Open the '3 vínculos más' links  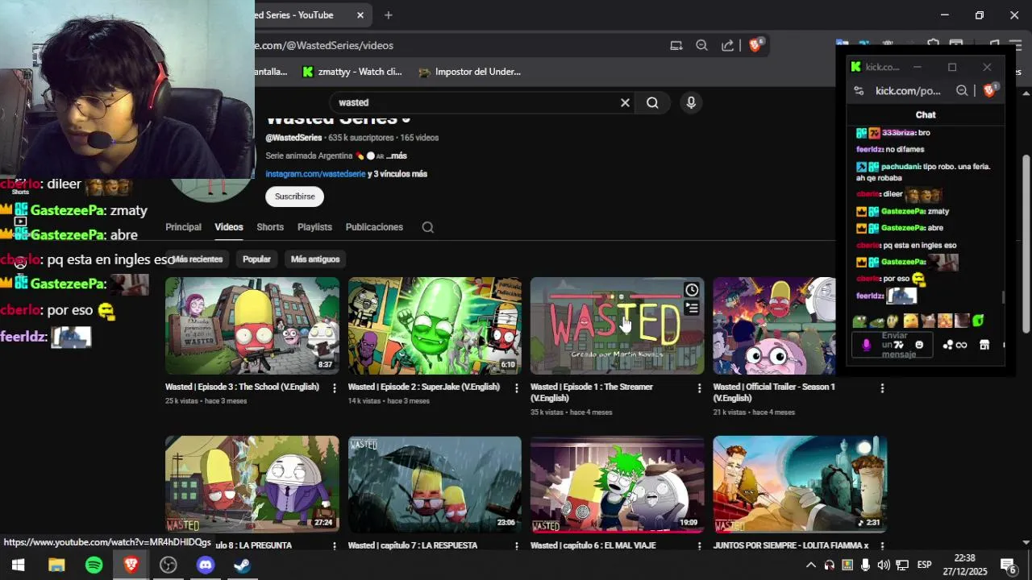pyautogui.click(x=401, y=174)
